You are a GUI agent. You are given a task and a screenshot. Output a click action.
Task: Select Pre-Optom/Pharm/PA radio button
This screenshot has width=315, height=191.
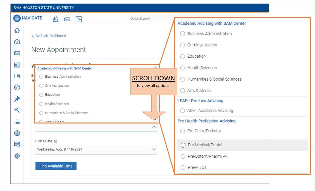pyautogui.click(x=183, y=156)
